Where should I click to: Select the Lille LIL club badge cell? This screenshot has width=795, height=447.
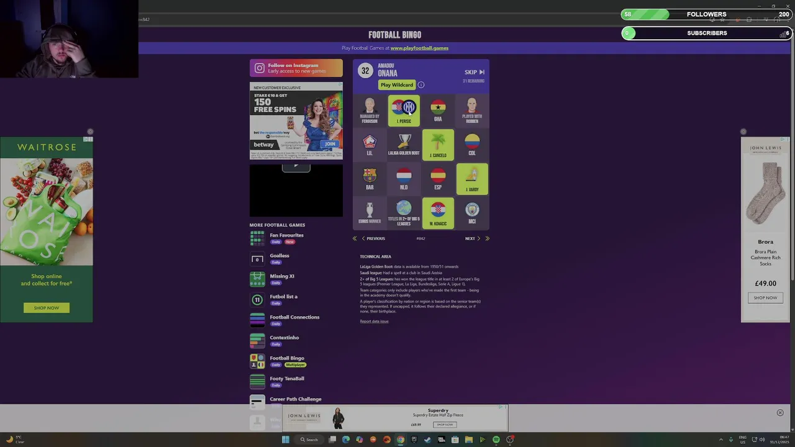click(x=370, y=145)
